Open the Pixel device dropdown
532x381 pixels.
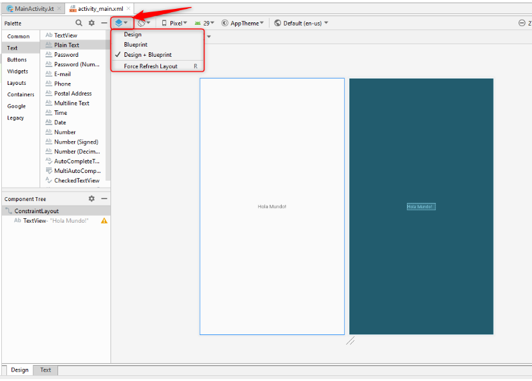[x=174, y=23]
